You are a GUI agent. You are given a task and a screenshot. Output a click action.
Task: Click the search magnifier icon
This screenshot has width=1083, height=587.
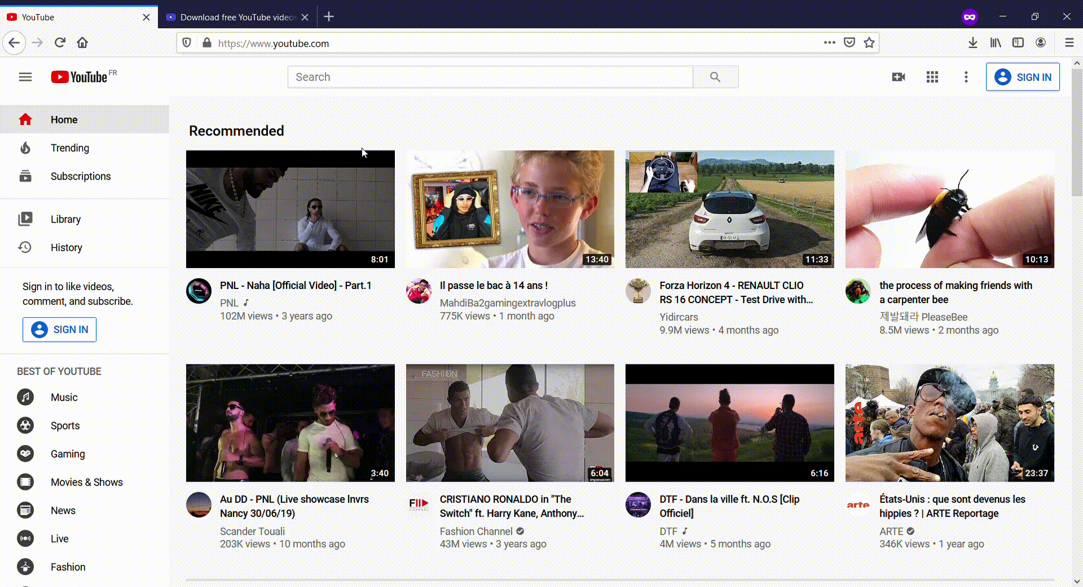coord(715,77)
